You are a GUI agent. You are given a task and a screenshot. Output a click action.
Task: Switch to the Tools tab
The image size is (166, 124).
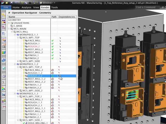click(54, 7)
